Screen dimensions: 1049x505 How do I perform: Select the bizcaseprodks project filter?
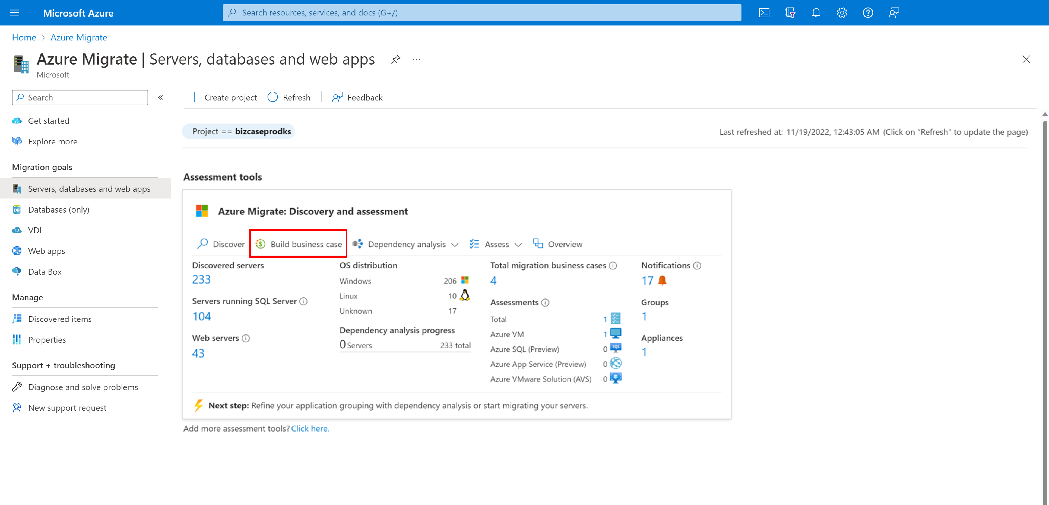(x=241, y=131)
